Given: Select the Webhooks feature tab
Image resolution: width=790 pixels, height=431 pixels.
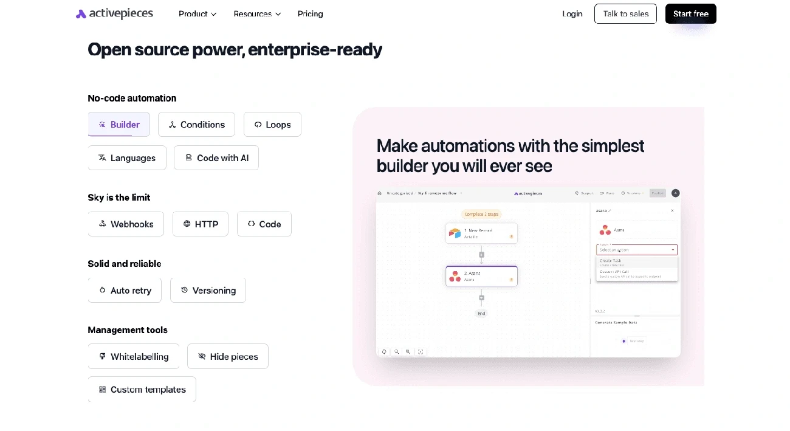Looking at the screenshot, I should 126,224.
